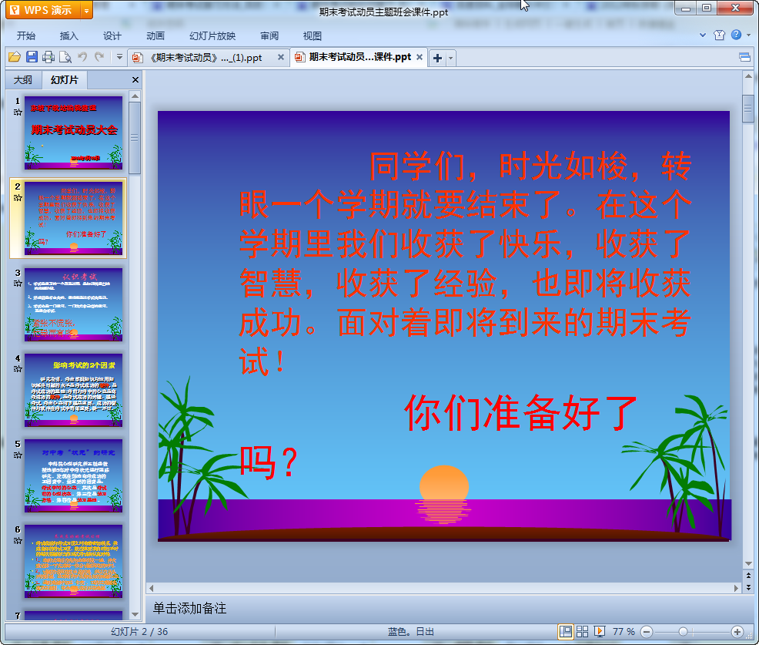Screen dimensions: 759x645
Task: Open file using the folder icon
Action: [15, 57]
